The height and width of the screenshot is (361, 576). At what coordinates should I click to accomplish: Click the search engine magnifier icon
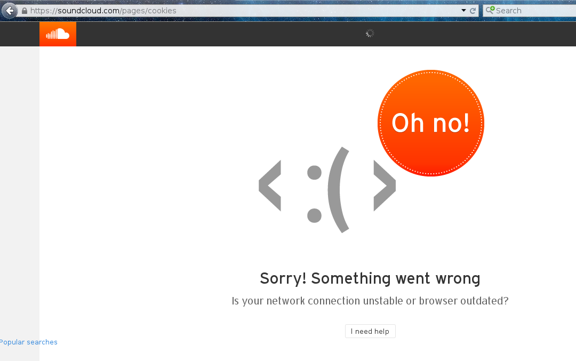coord(490,10)
